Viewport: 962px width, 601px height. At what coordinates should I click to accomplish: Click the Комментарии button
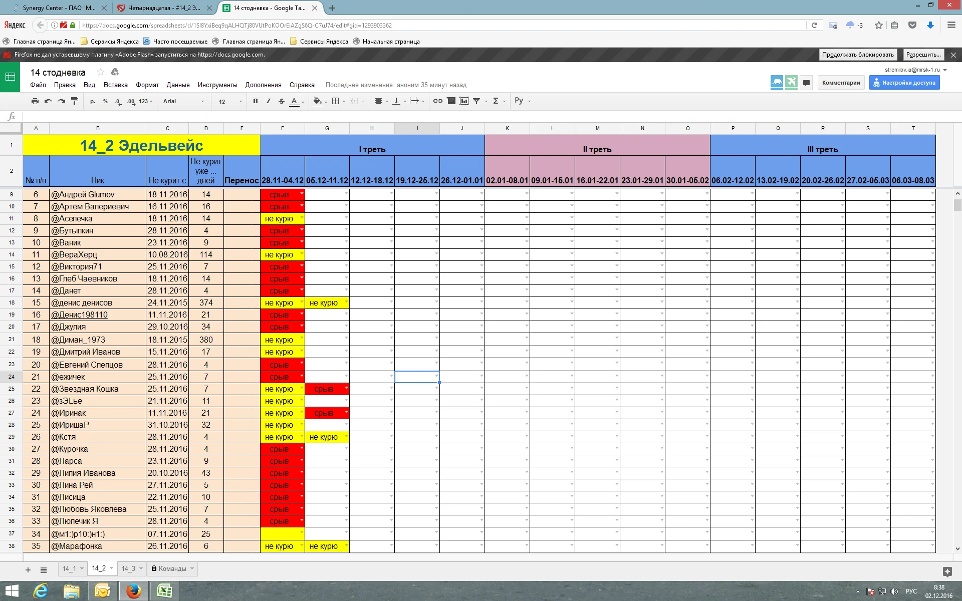point(841,83)
